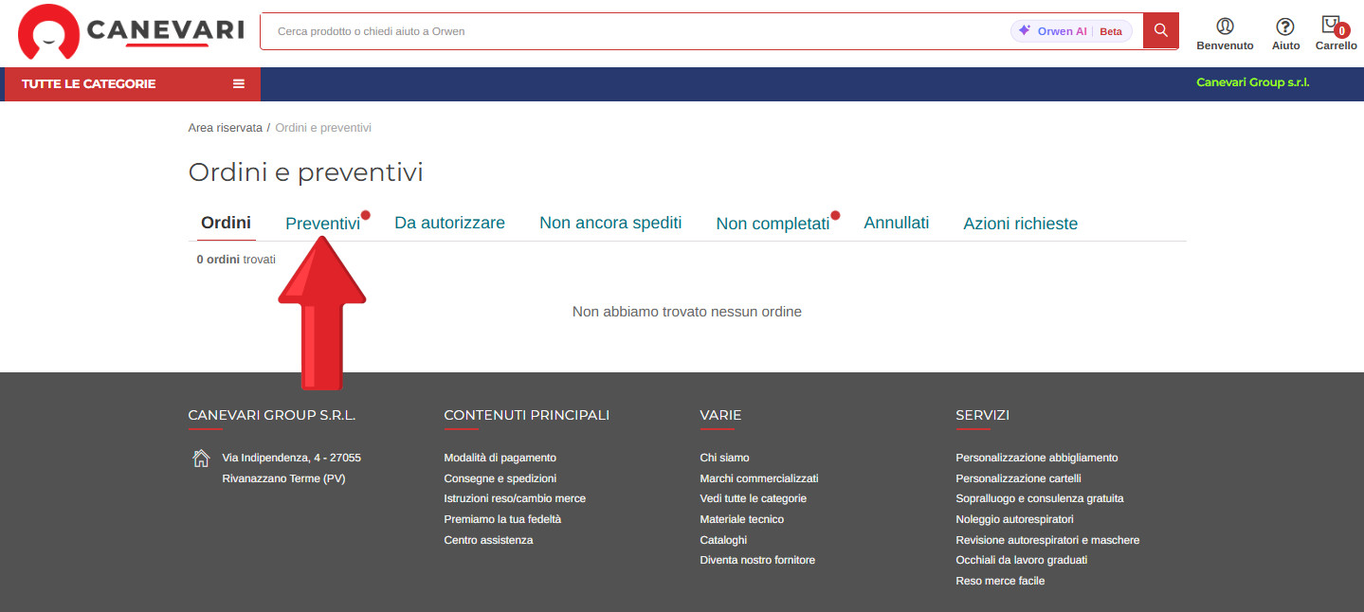Open Modalità di pagamento link
This screenshot has width=1364, height=612.
(x=500, y=458)
